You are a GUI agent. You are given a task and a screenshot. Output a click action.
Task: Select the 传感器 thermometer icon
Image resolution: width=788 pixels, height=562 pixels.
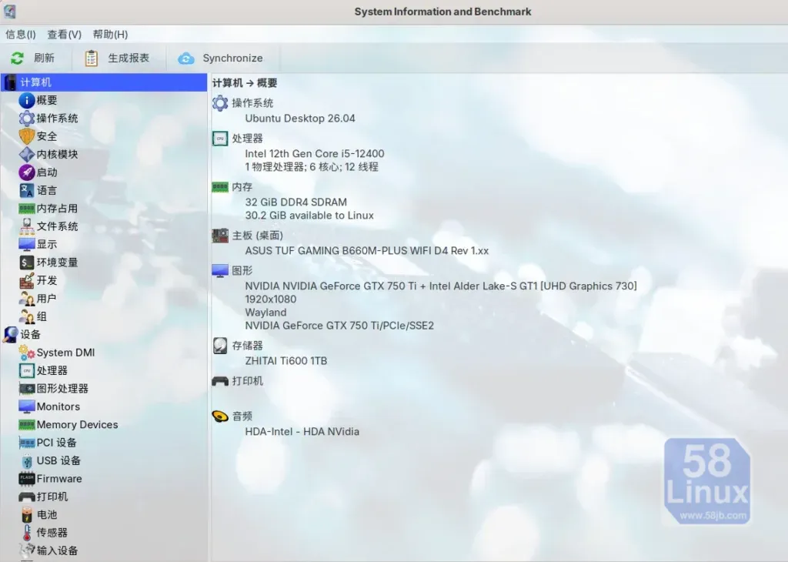[27, 533]
